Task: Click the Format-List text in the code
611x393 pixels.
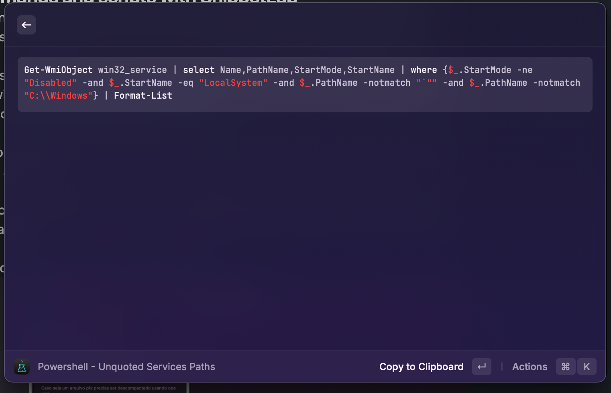Action: [143, 95]
